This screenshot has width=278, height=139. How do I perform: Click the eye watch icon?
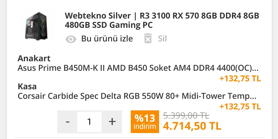pos(71,39)
